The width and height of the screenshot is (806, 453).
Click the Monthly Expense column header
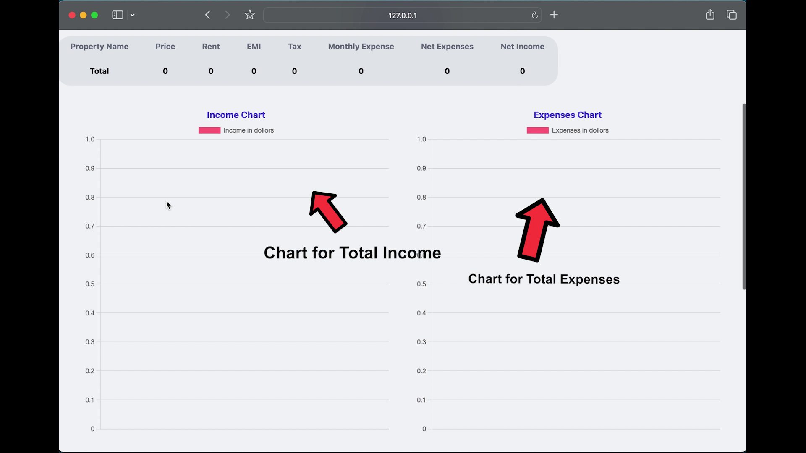pyautogui.click(x=361, y=46)
